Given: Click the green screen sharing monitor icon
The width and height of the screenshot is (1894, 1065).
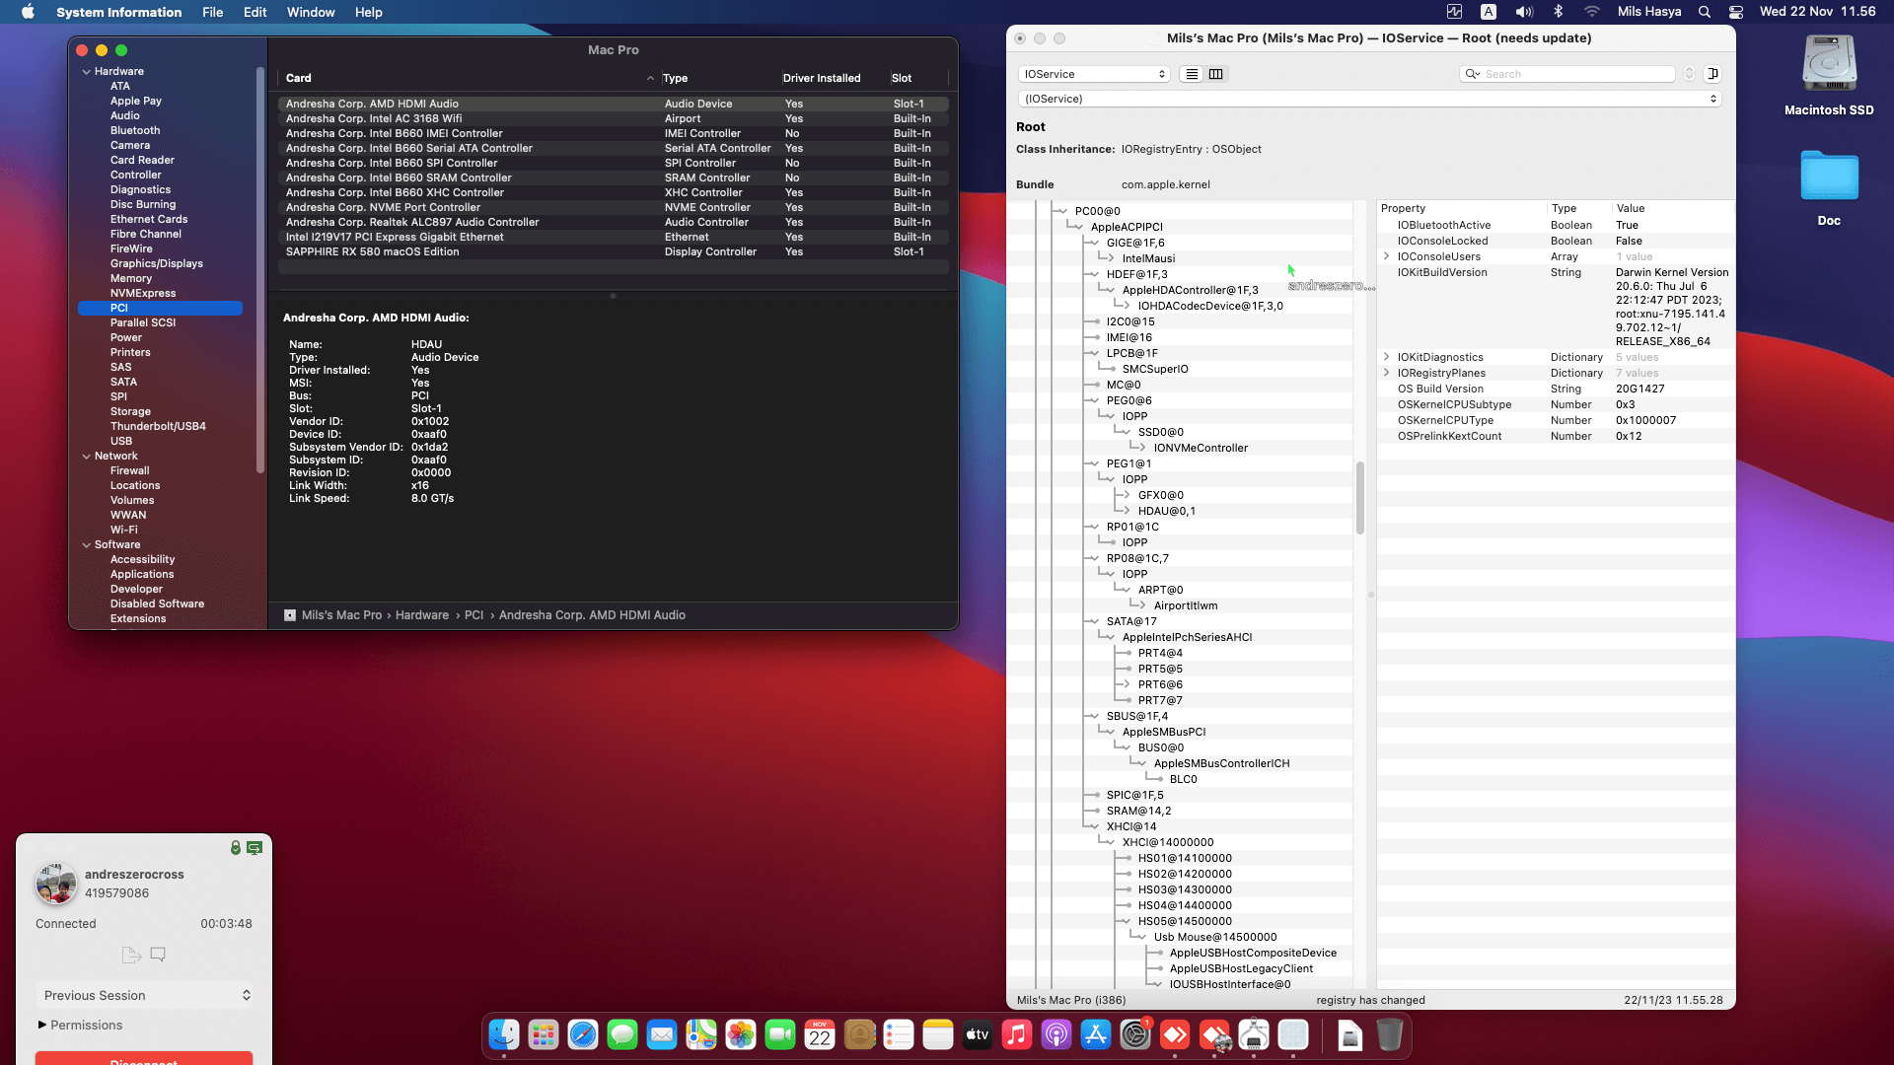Looking at the screenshot, I should coord(255,848).
